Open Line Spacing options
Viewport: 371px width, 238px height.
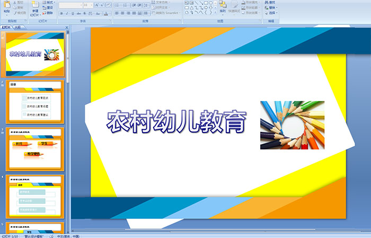(x=146, y=5)
